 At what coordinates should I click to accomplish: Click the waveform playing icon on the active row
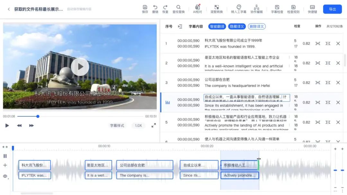click(167, 102)
